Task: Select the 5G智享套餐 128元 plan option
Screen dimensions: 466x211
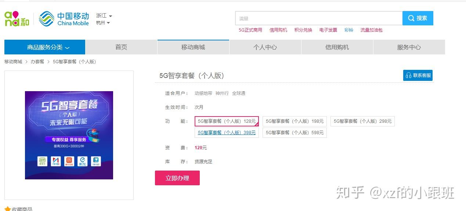Action: pos(227,121)
